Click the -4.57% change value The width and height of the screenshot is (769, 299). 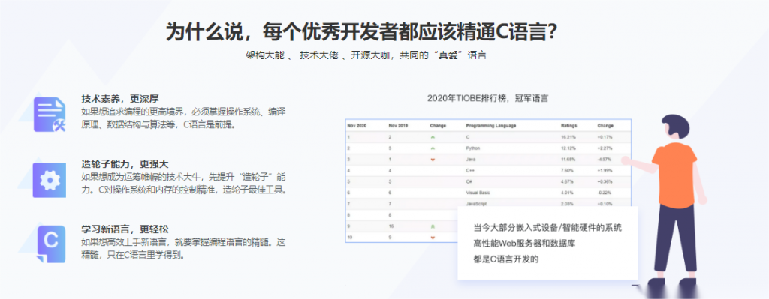(x=605, y=159)
